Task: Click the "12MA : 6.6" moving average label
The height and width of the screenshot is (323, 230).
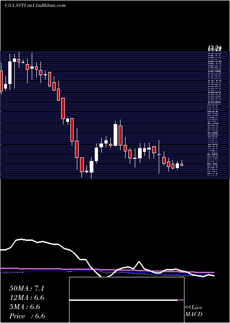Action: coord(27,298)
